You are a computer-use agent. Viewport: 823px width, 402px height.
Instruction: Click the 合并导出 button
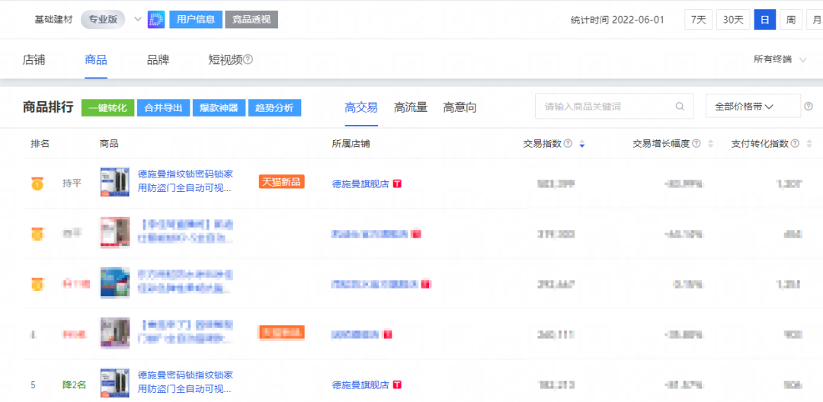point(164,107)
